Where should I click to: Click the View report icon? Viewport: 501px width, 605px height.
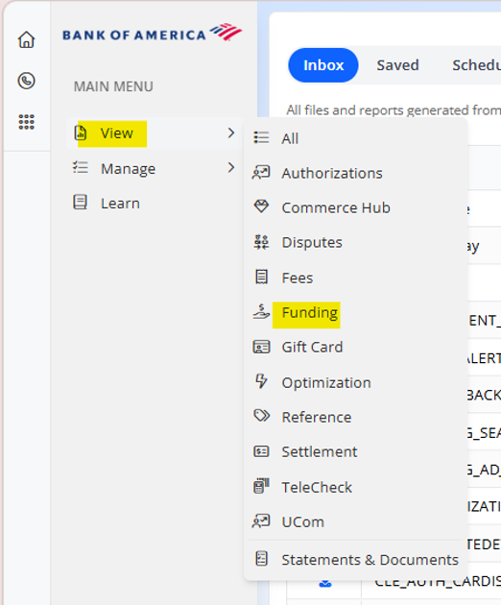pyautogui.click(x=81, y=133)
